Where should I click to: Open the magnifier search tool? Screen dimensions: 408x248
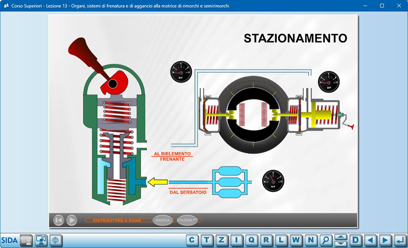coord(325,240)
